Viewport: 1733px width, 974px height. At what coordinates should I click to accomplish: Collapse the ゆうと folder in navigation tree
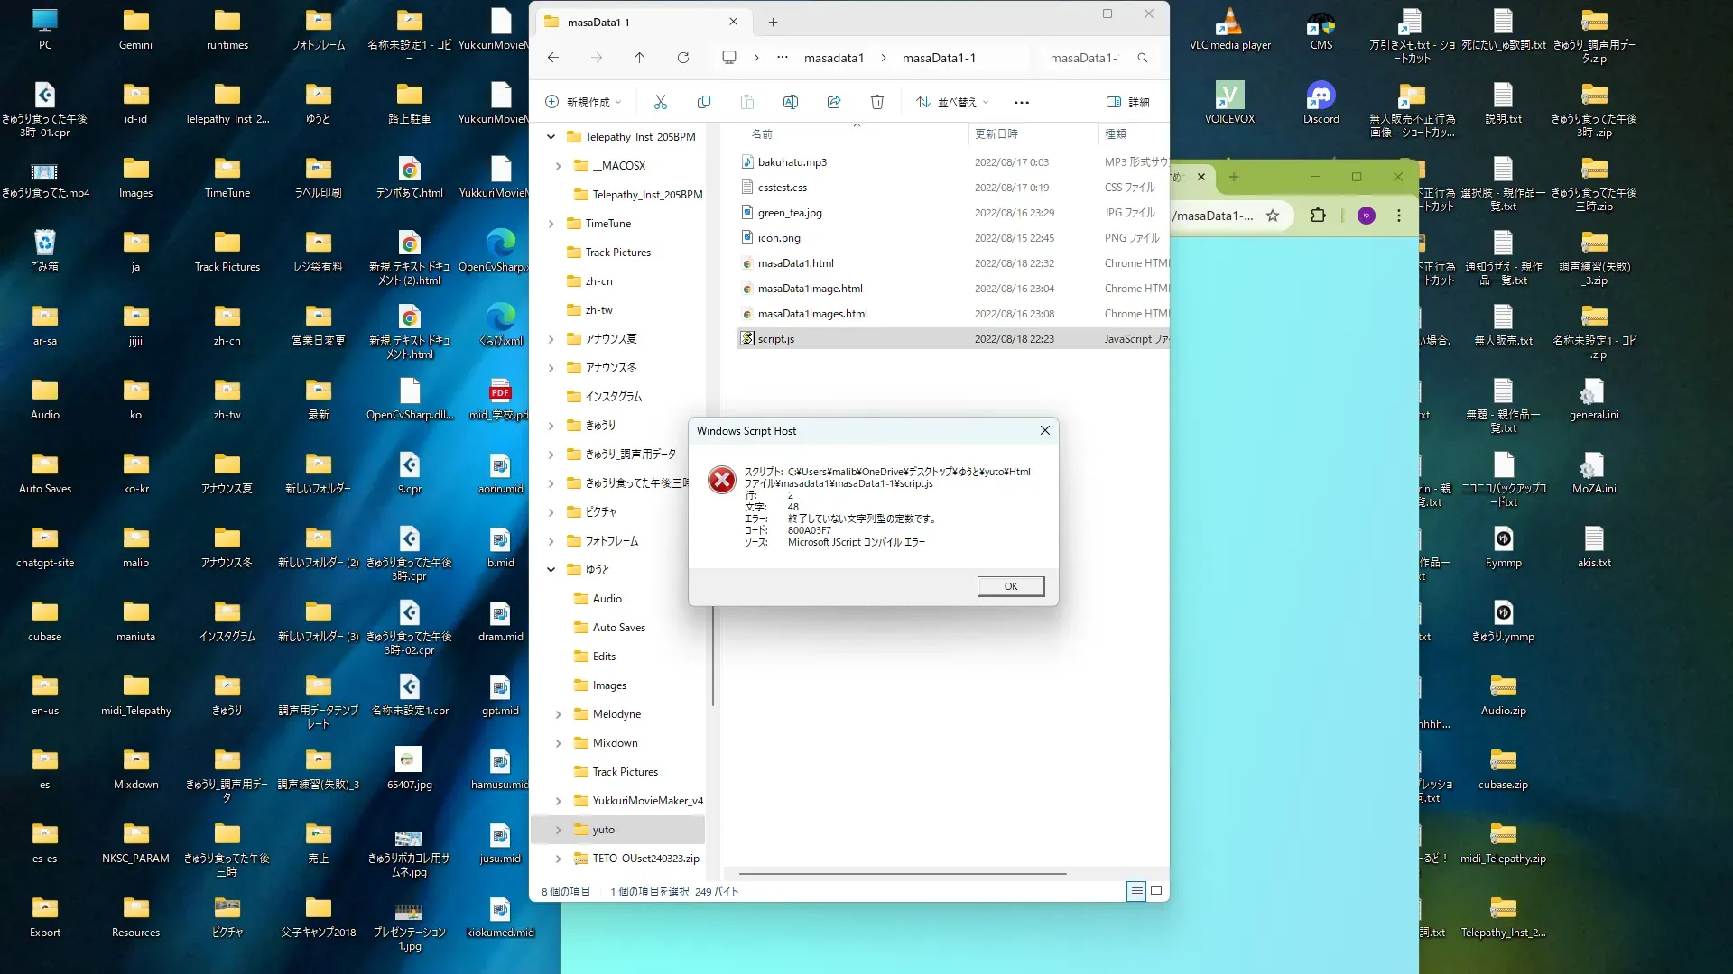pyautogui.click(x=551, y=570)
